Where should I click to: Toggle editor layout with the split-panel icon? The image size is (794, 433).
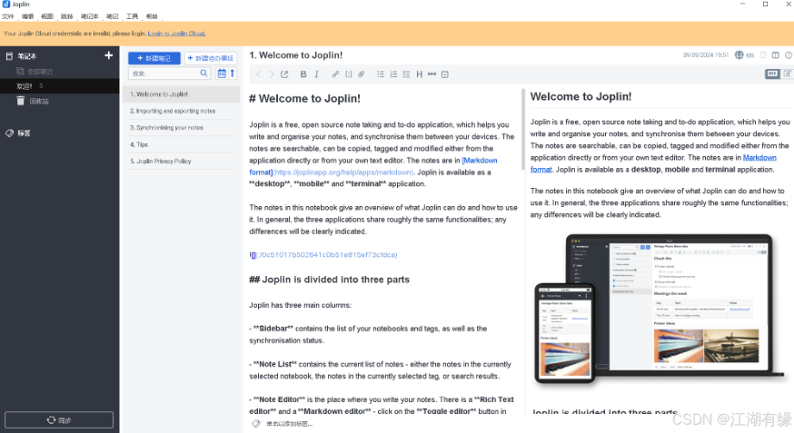776,55
